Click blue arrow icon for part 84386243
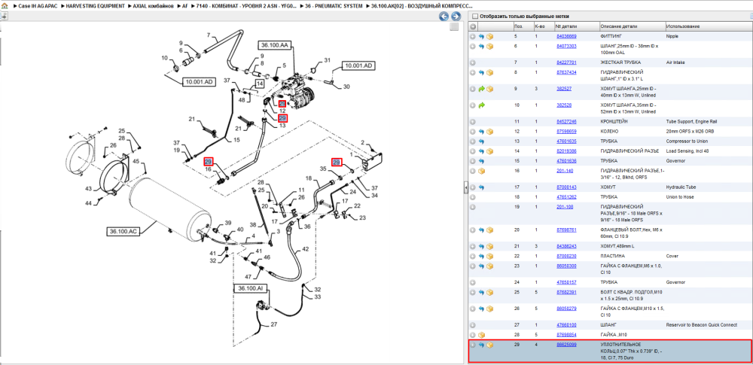The width and height of the screenshot is (753, 365). click(x=482, y=246)
